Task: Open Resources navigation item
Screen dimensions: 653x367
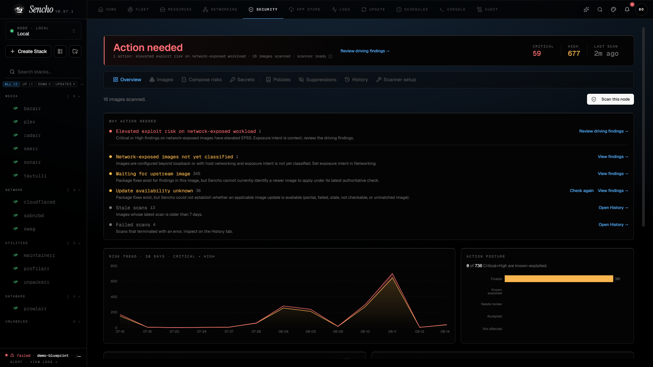Action: tap(175, 10)
